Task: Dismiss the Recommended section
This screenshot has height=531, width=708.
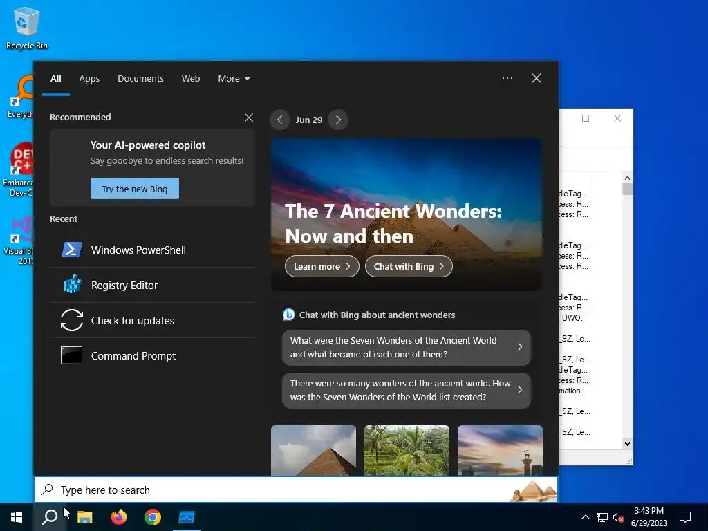Action: 249,118
